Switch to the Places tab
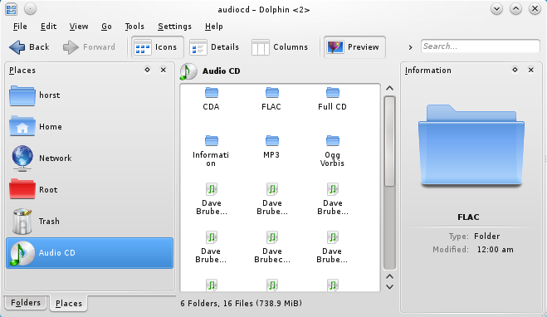Screen dimensions: 547x317 pos(69,304)
